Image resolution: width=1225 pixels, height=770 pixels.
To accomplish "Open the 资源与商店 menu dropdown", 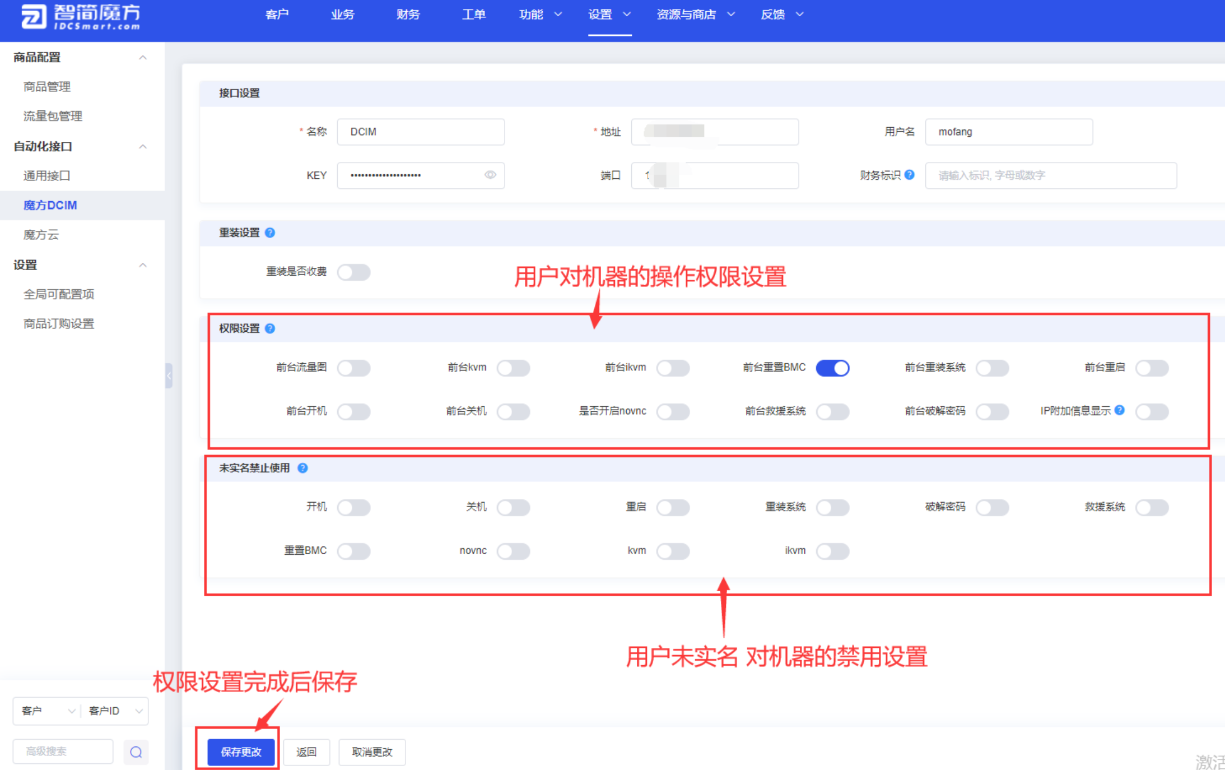I will pyautogui.click(x=695, y=15).
